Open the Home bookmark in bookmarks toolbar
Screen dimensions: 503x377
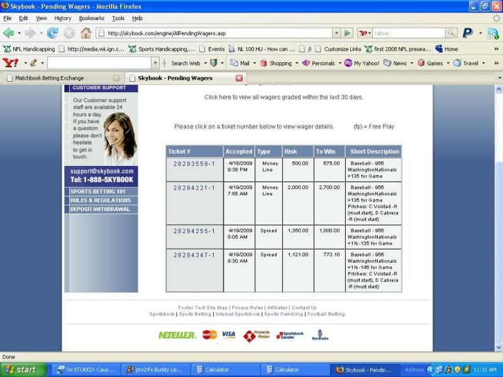[446, 49]
